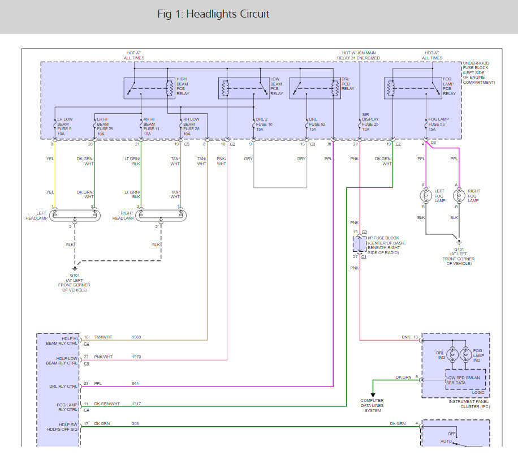This screenshot has width=518, height=459.
Task: Click the DRL IND indicator bulb
Action: pos(452,355)
